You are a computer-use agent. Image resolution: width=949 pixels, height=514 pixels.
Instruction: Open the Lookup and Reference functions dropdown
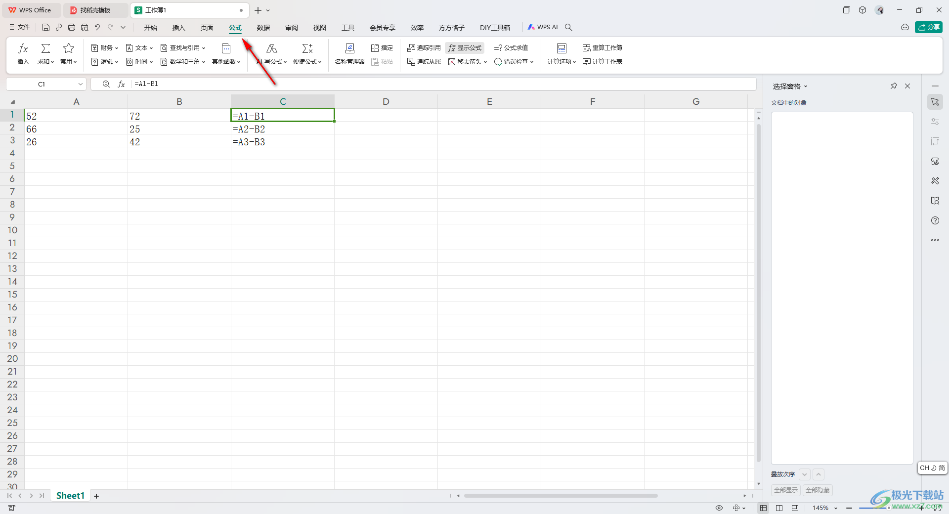(183, 48)
